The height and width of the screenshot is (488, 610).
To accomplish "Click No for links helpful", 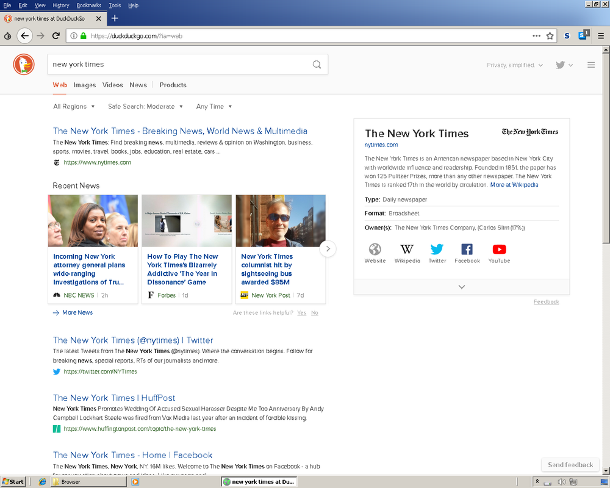I will click(x=314, y=313).
